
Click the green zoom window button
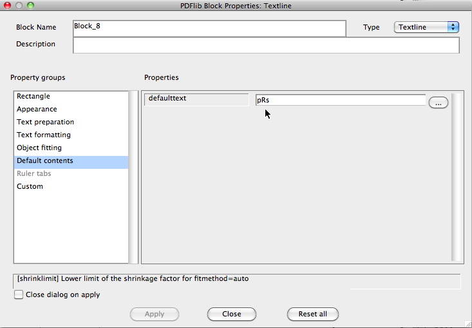pyautogui.click(x=31, y=5)
